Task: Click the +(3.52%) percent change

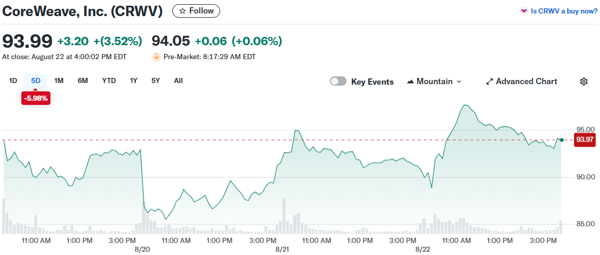Action: click(118, 41)
